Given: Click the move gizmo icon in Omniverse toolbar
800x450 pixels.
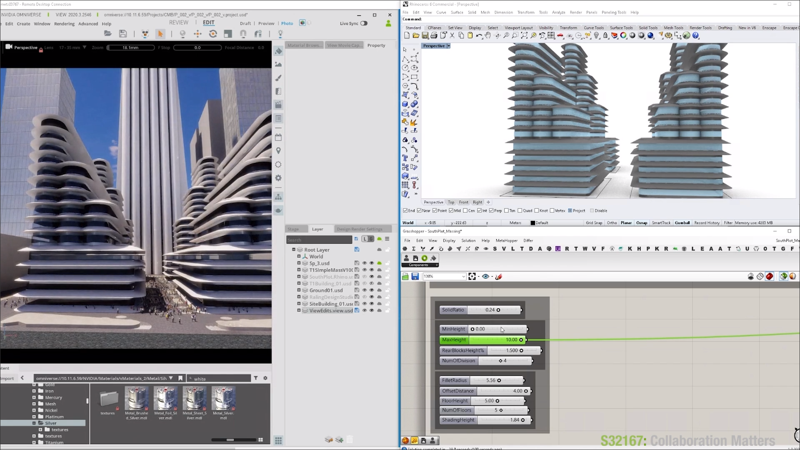Looking at the screenshot, I should [197, 34].
